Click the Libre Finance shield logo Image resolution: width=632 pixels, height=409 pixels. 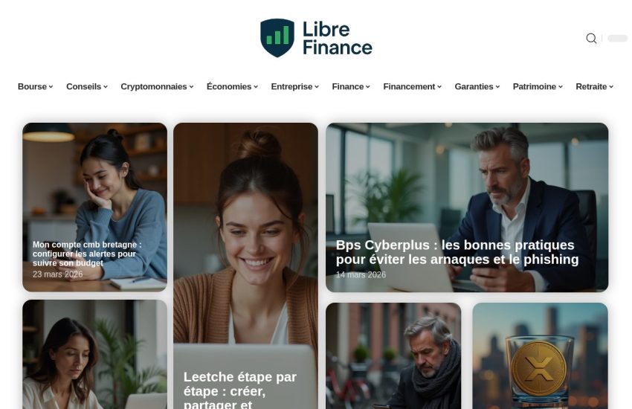[x=277, y=38]
